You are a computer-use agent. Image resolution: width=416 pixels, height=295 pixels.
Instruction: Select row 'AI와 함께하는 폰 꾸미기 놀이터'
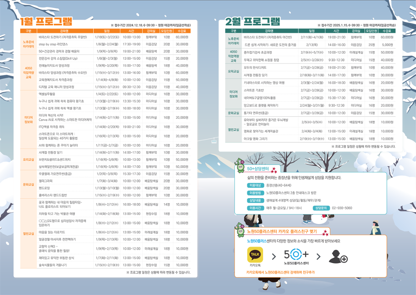click(114, 145)
